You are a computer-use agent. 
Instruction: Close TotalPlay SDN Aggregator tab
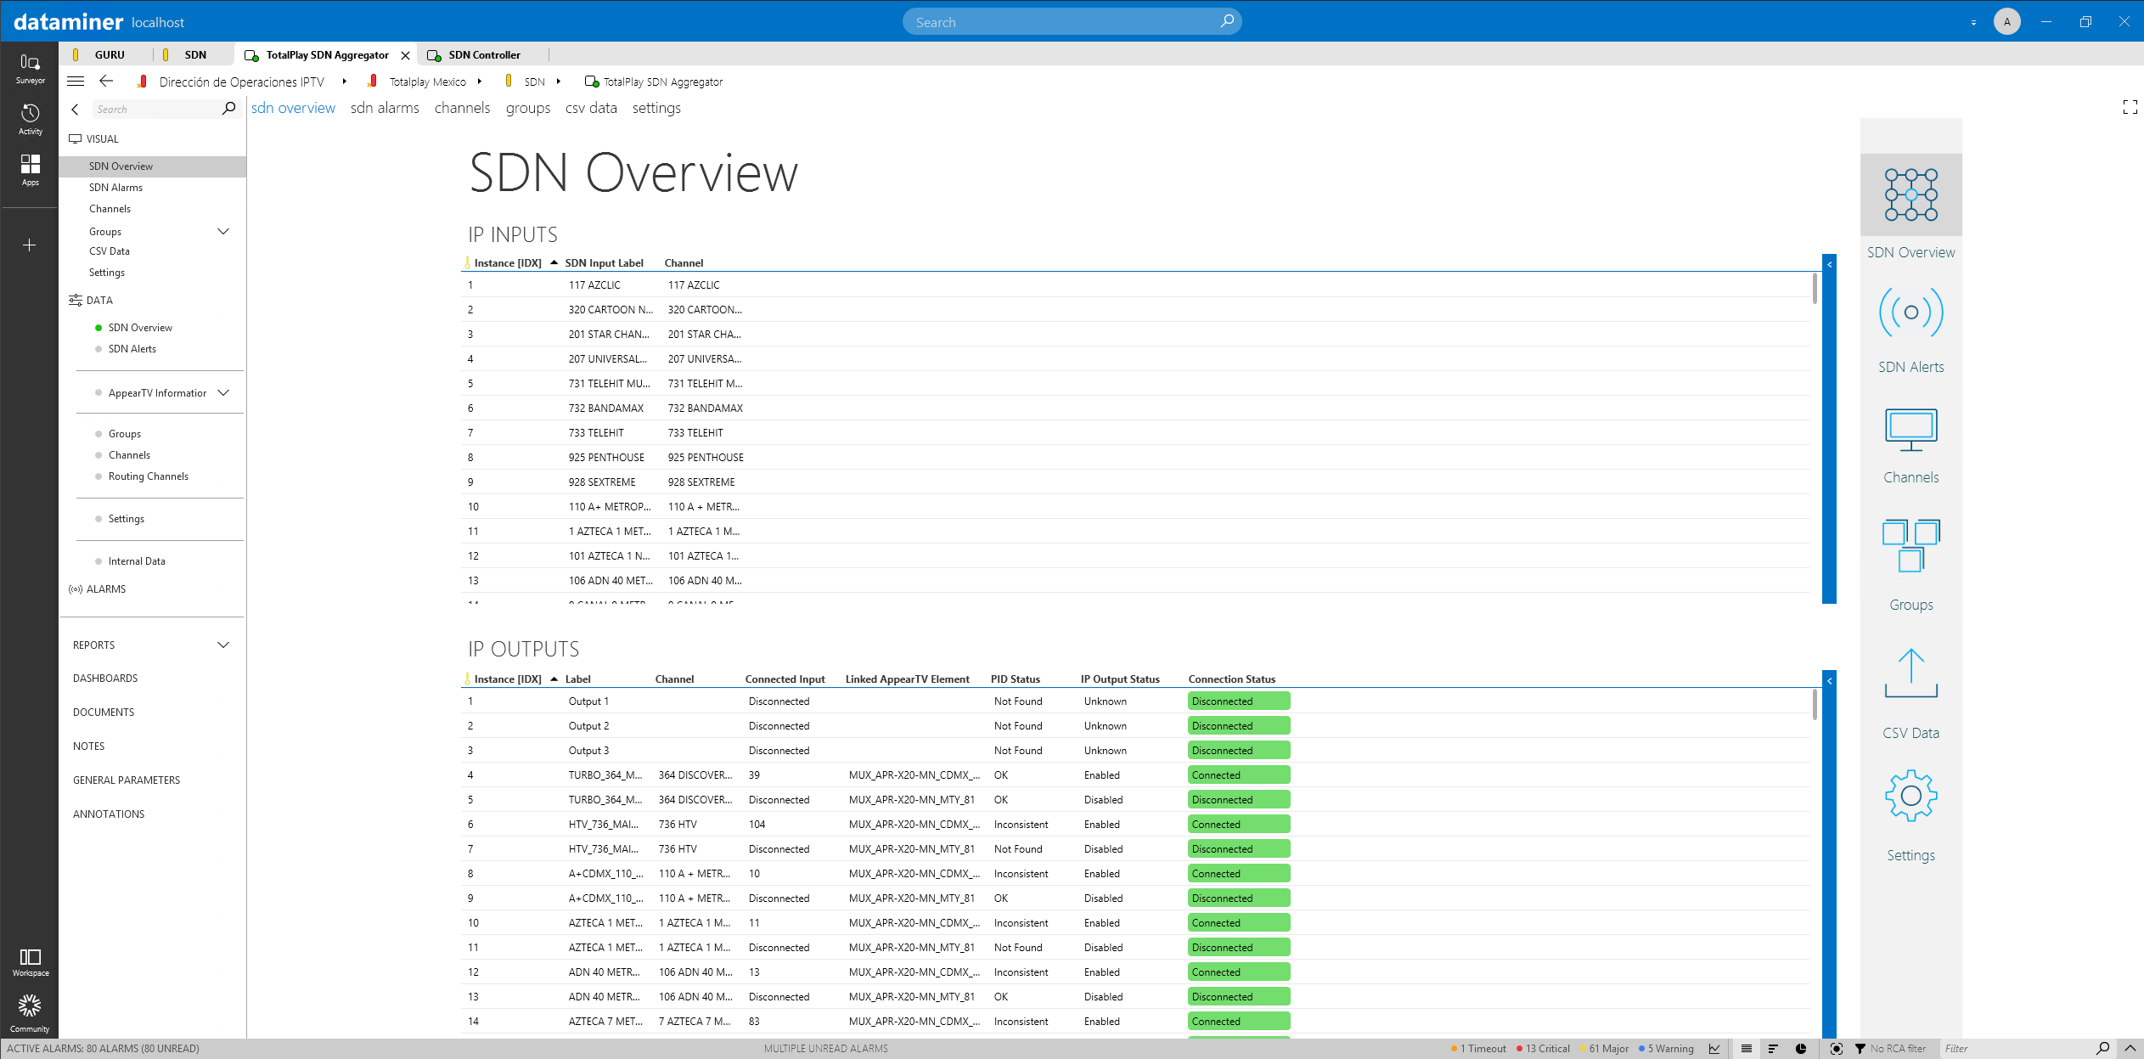coord(405,55)
